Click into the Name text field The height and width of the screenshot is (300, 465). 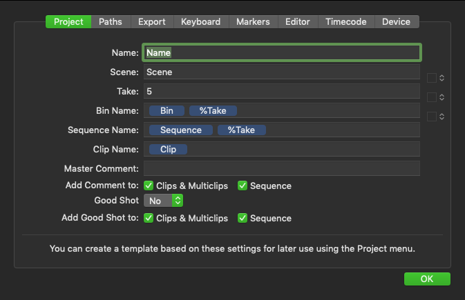[282, 52]
